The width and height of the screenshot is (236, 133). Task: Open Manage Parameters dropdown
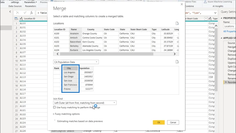[x=30, y=2]
